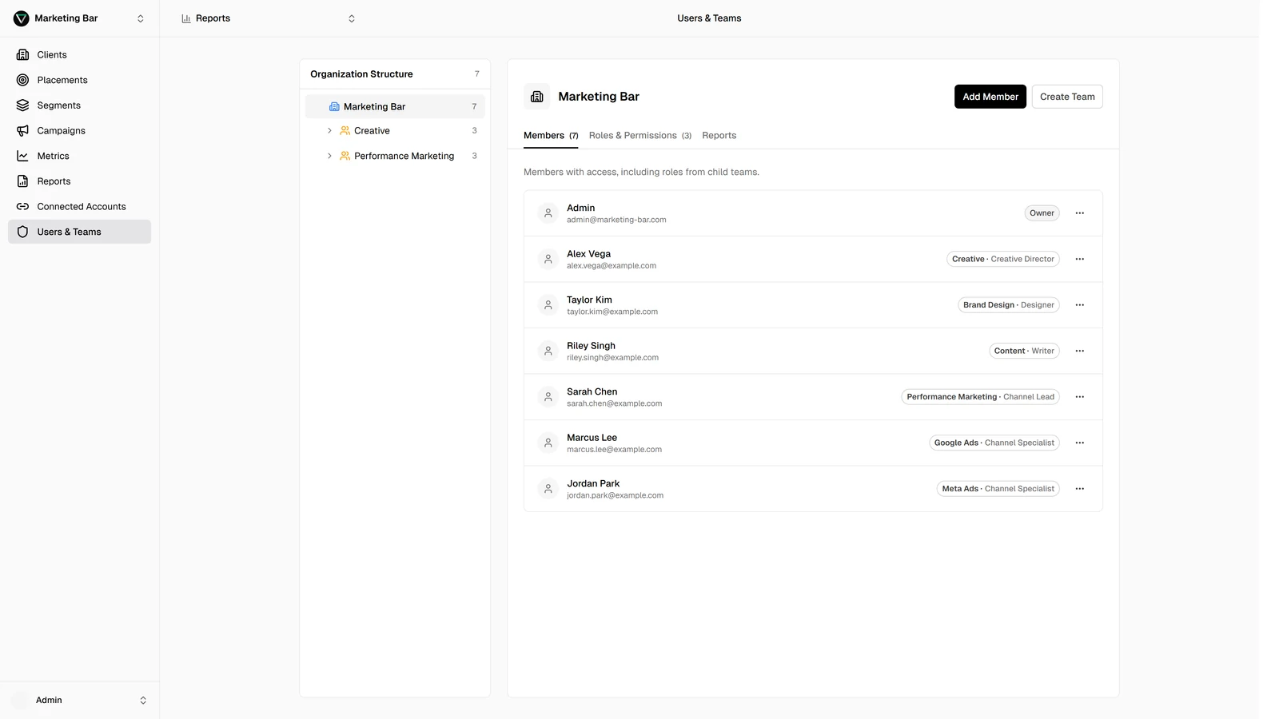Click the Creative · Creative Director badge
This screenshot has height=719, width=1279.
pos(1003,259)
